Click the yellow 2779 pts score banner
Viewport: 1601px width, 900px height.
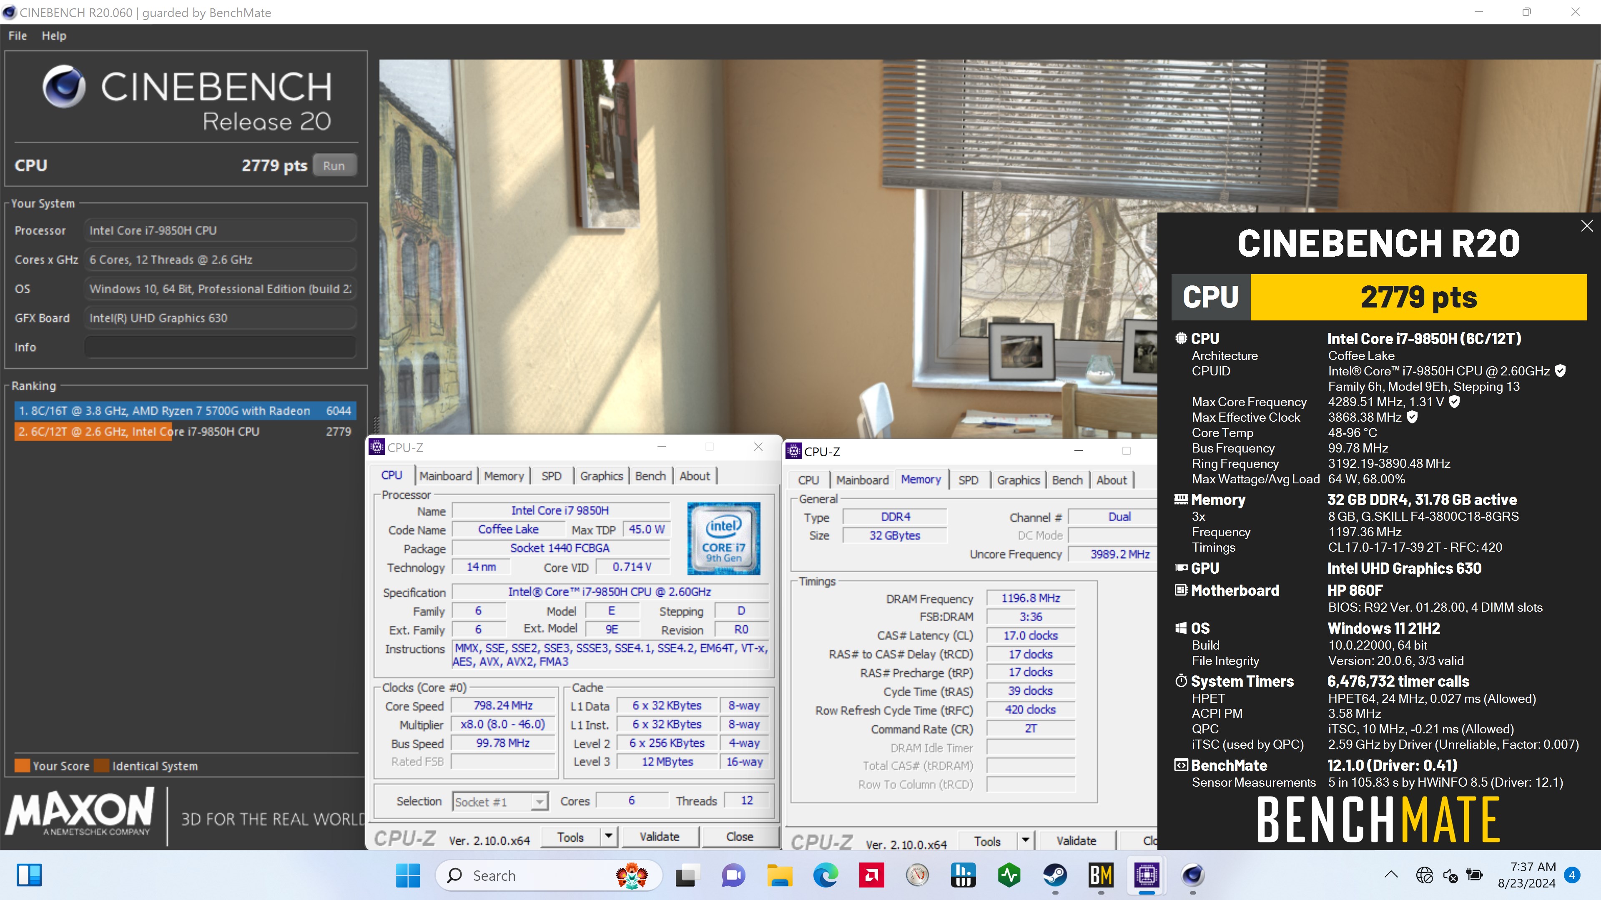pos(1418,297)
